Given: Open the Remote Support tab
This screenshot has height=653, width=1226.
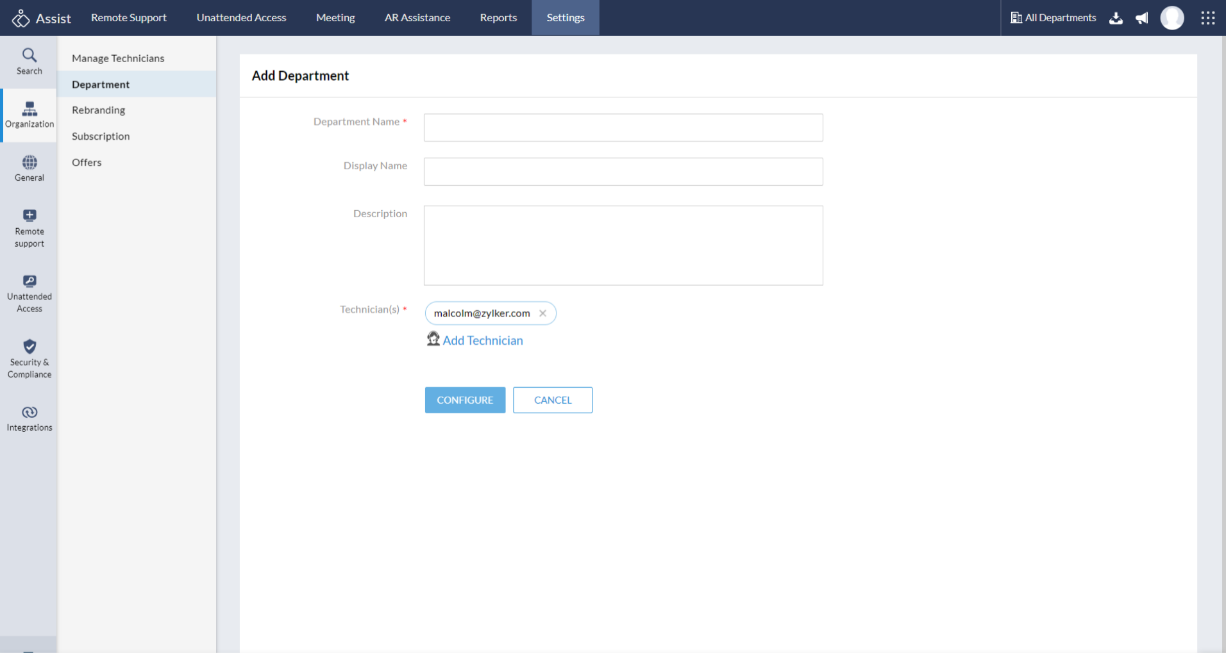Looking at the screenshot, I should tap(128, 18).
